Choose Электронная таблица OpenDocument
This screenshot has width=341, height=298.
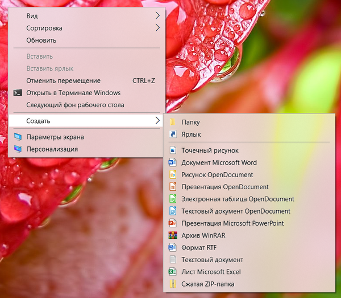point(238,199)
